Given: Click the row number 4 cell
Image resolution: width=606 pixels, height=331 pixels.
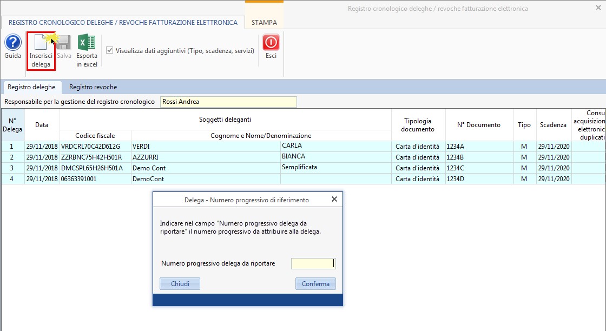Looking at the screenshot, I should [x=12, y=179].
